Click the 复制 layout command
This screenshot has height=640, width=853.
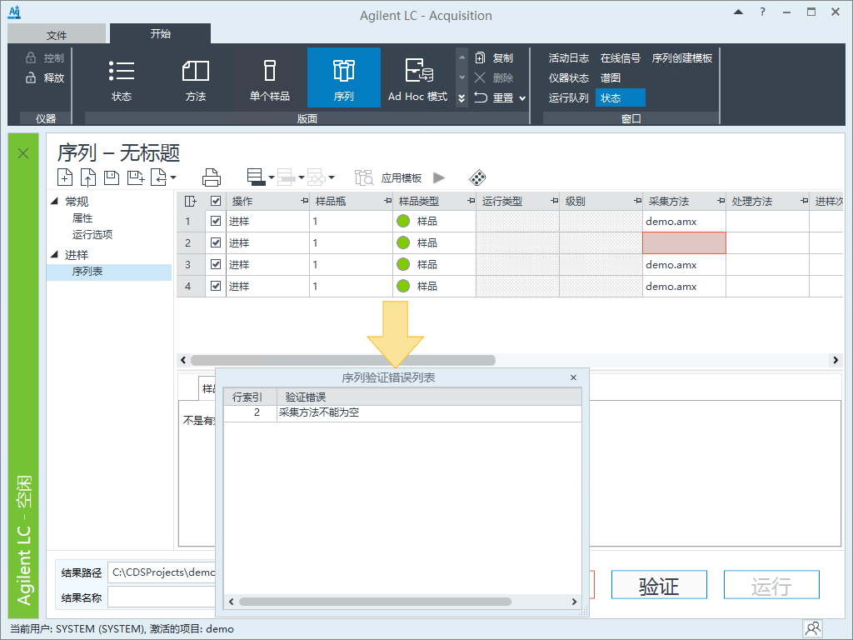tap(494, 57)
